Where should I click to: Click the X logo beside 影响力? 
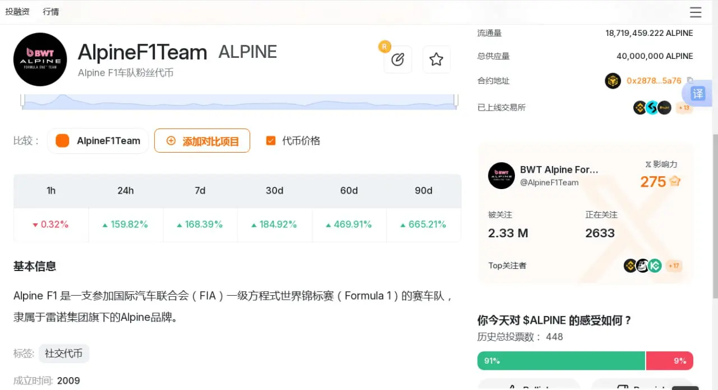pos(648,165)
